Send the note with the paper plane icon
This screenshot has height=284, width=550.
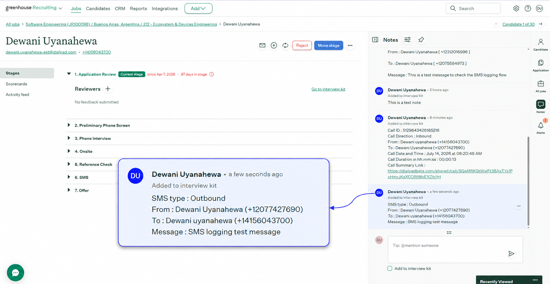511,253
